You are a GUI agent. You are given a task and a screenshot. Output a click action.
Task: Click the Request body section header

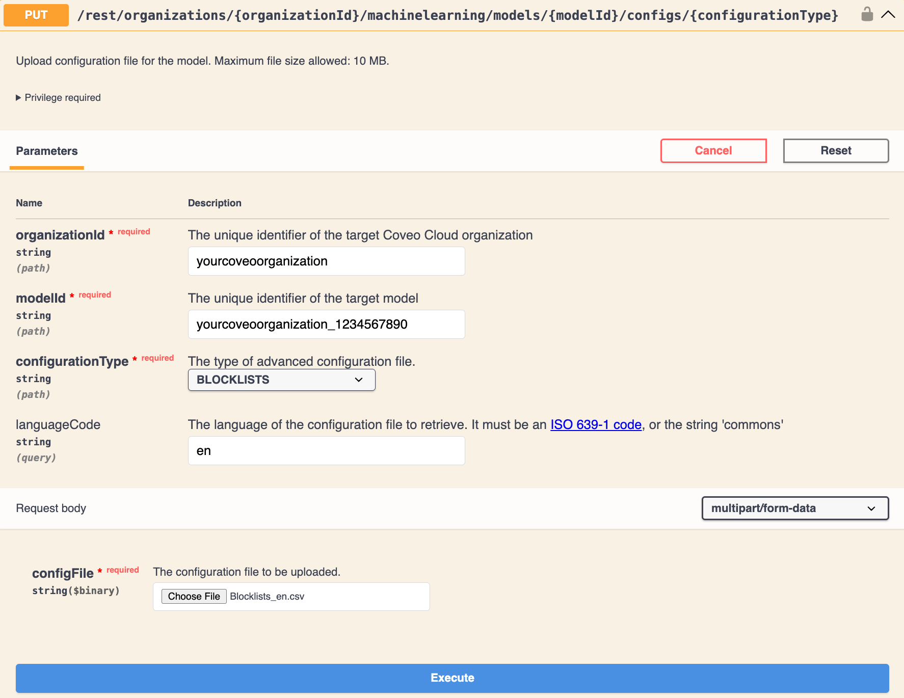pyautogui.click(x=51, y=508)
